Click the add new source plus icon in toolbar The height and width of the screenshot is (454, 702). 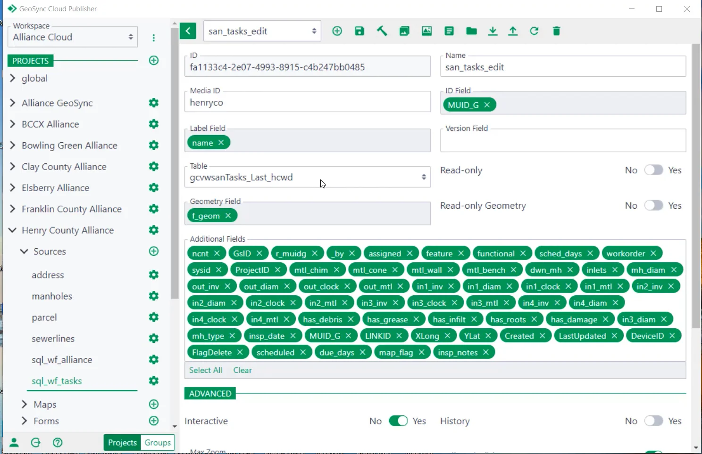[x=337, y=31]
